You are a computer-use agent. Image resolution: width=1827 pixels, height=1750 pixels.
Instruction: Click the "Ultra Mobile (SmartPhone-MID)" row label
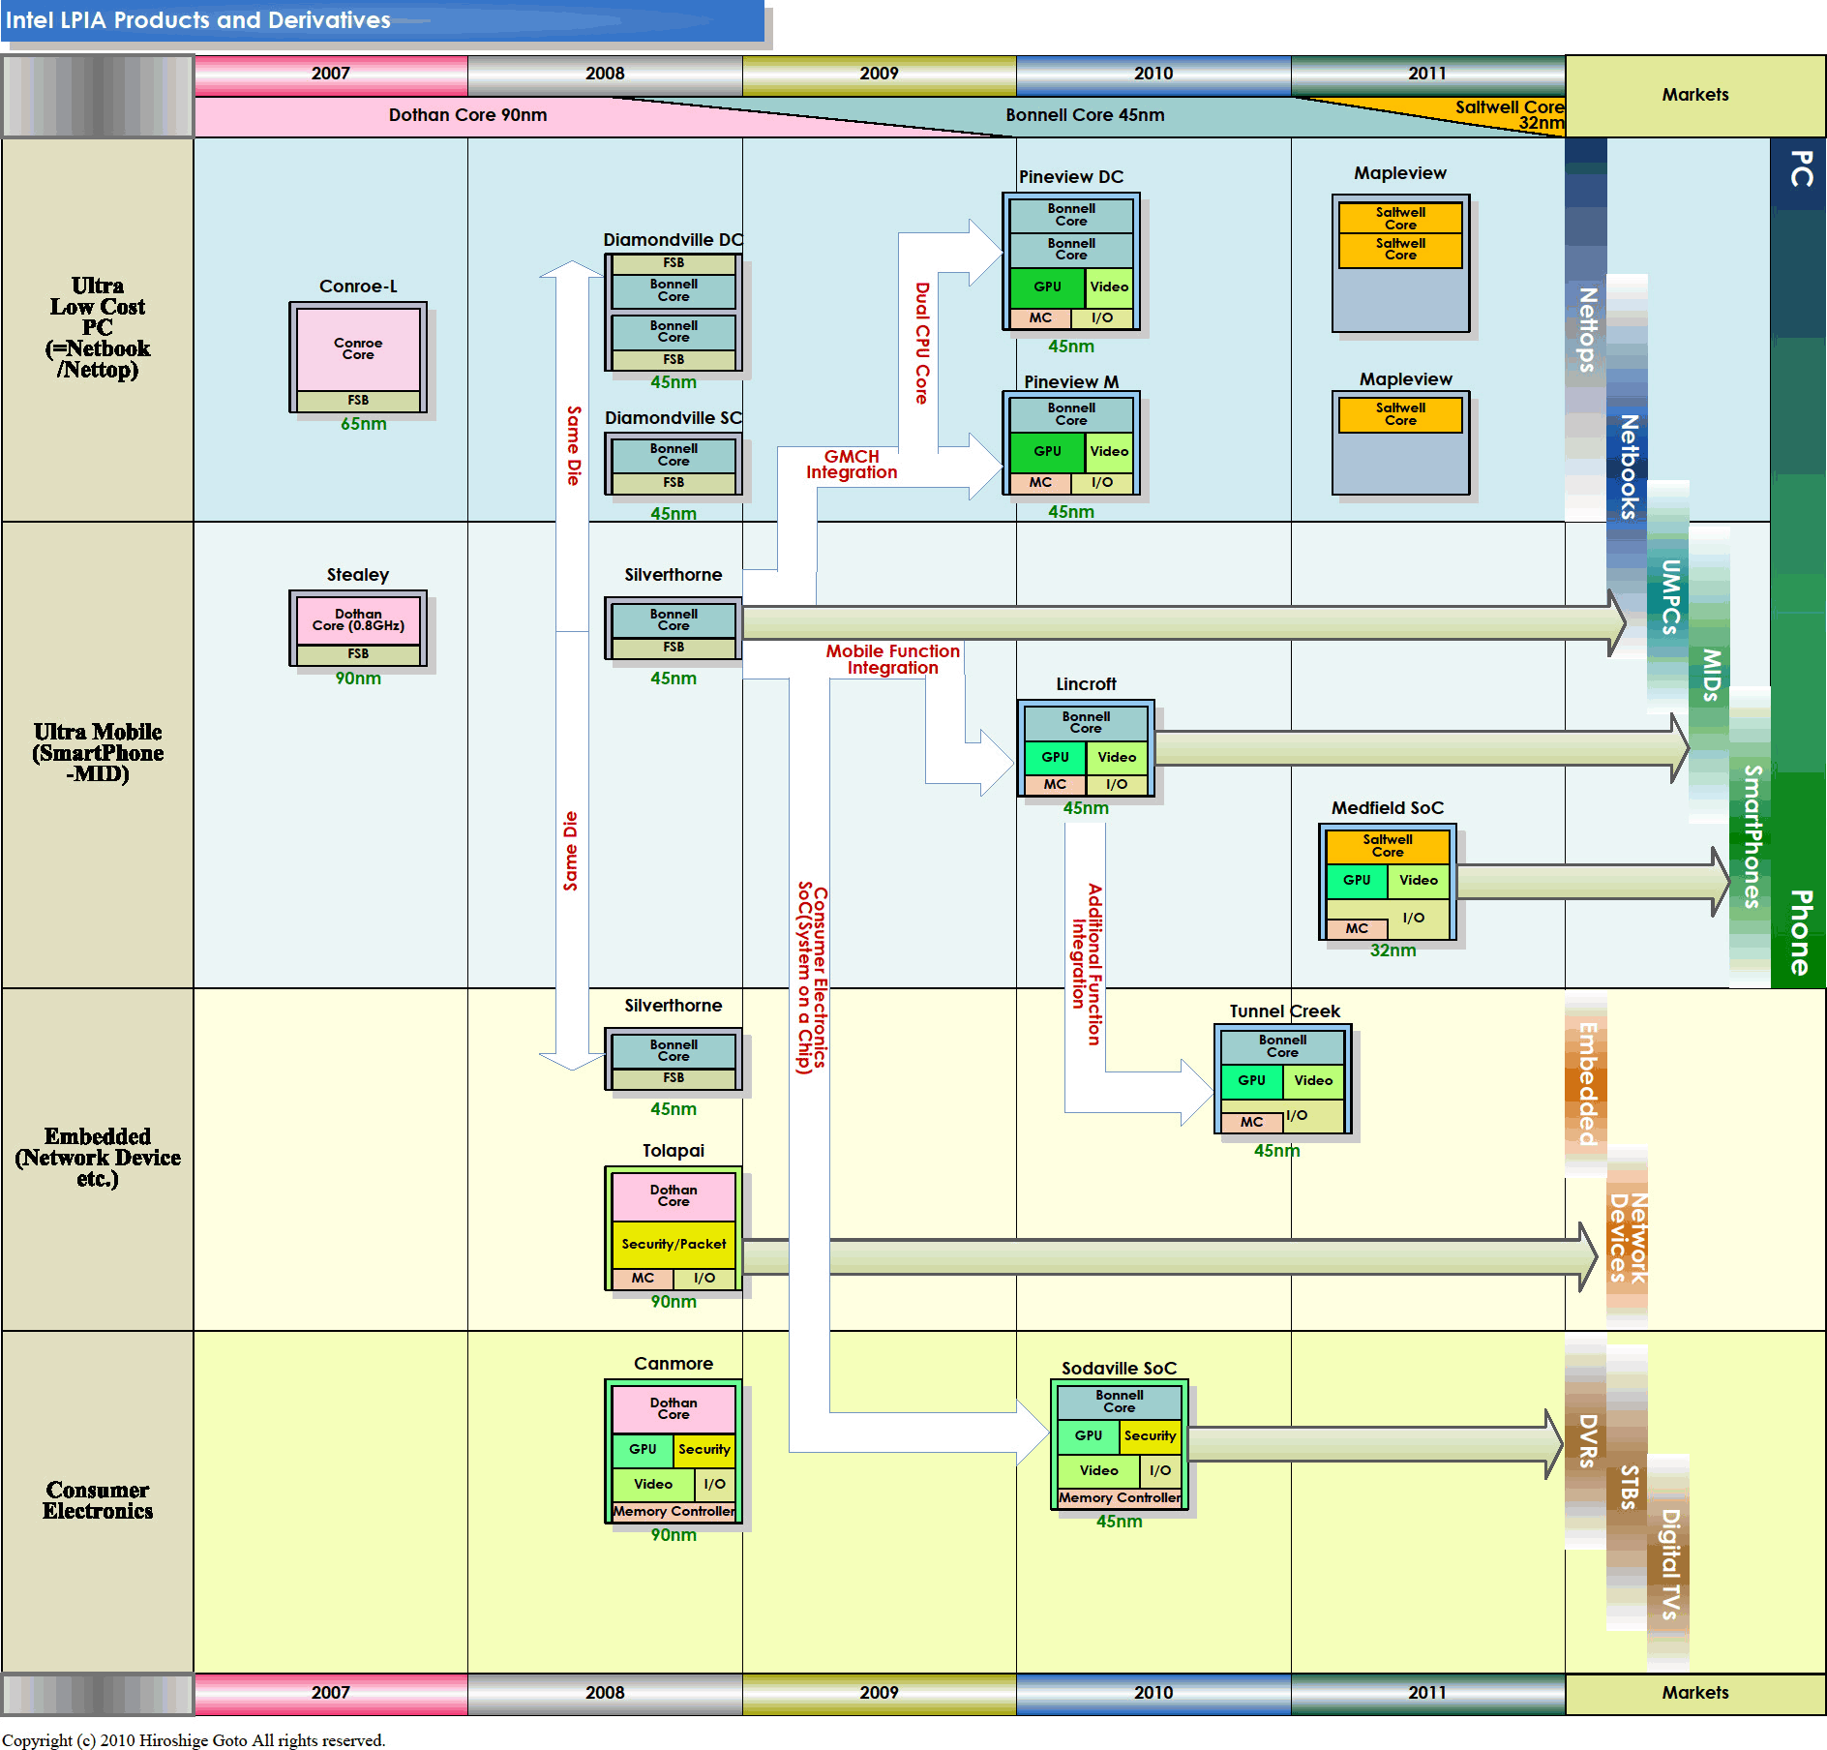click(98, 752)
